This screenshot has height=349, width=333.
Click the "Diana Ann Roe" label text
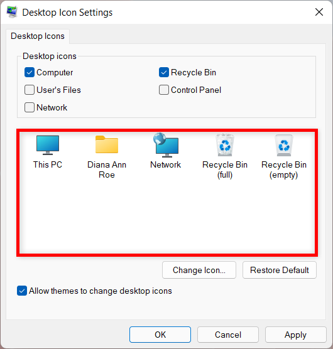[x=107, y=169]
